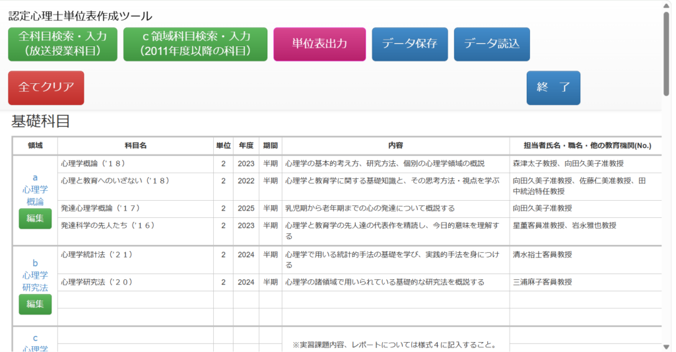Click the a 心理学概論 area link
Image resolution: width=676 pixels, height=352 pixels.
35,190
